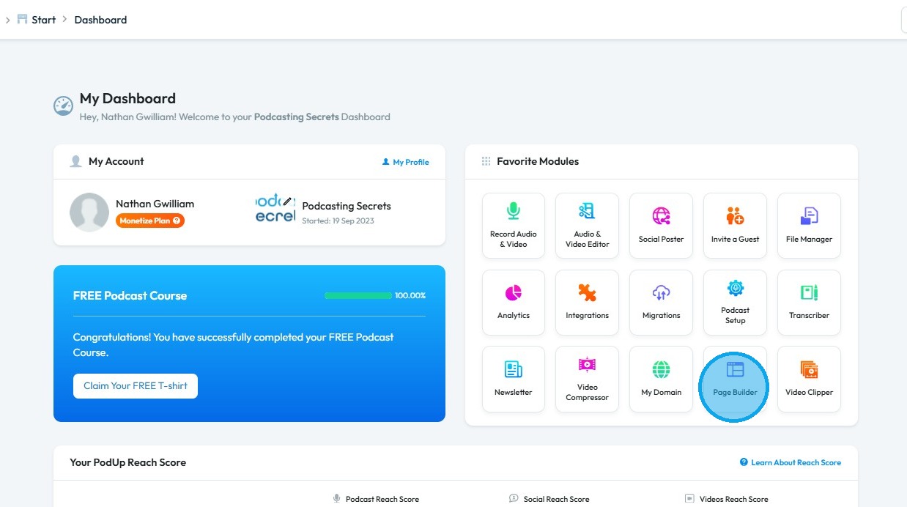Open the Page Builder module

[735, 379]
